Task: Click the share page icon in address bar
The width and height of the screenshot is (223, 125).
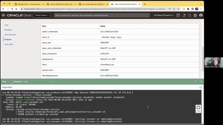Action: tap(174, 9)
